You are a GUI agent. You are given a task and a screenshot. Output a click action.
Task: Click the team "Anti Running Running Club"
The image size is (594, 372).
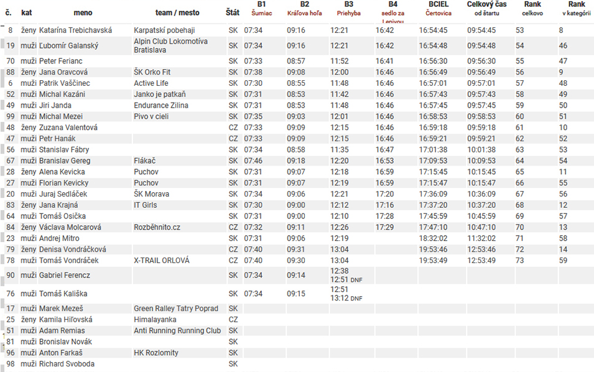[x=177, y=331]
